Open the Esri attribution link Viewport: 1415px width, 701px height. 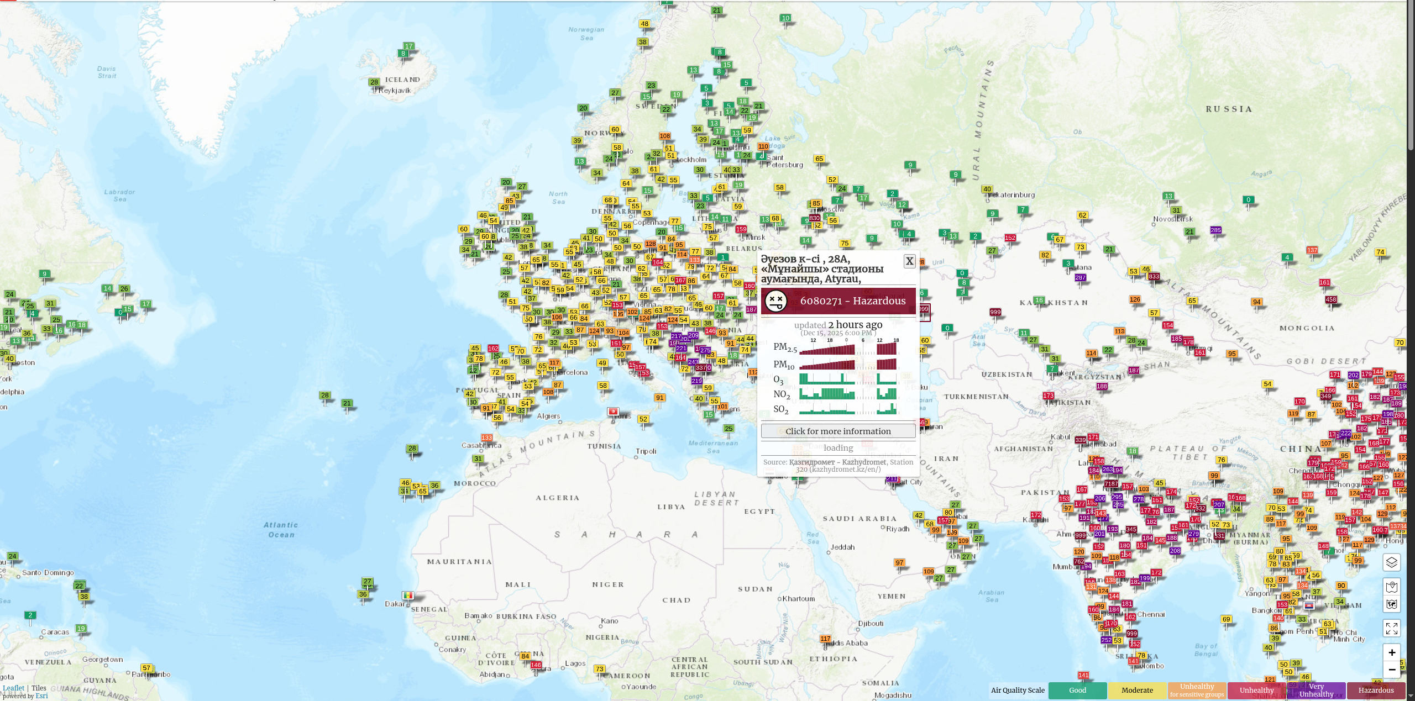tap(41, 696)
